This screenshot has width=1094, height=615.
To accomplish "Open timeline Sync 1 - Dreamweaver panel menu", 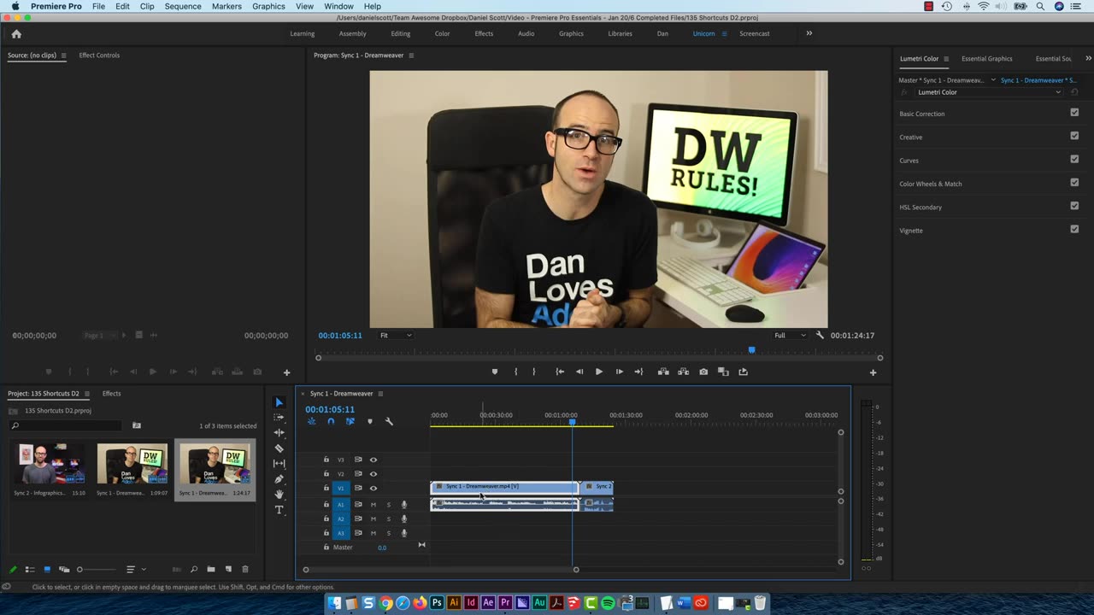I will coord(380,394).
